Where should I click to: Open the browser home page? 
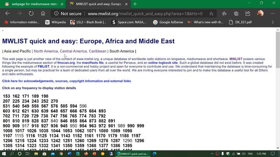tap(43, 14)
